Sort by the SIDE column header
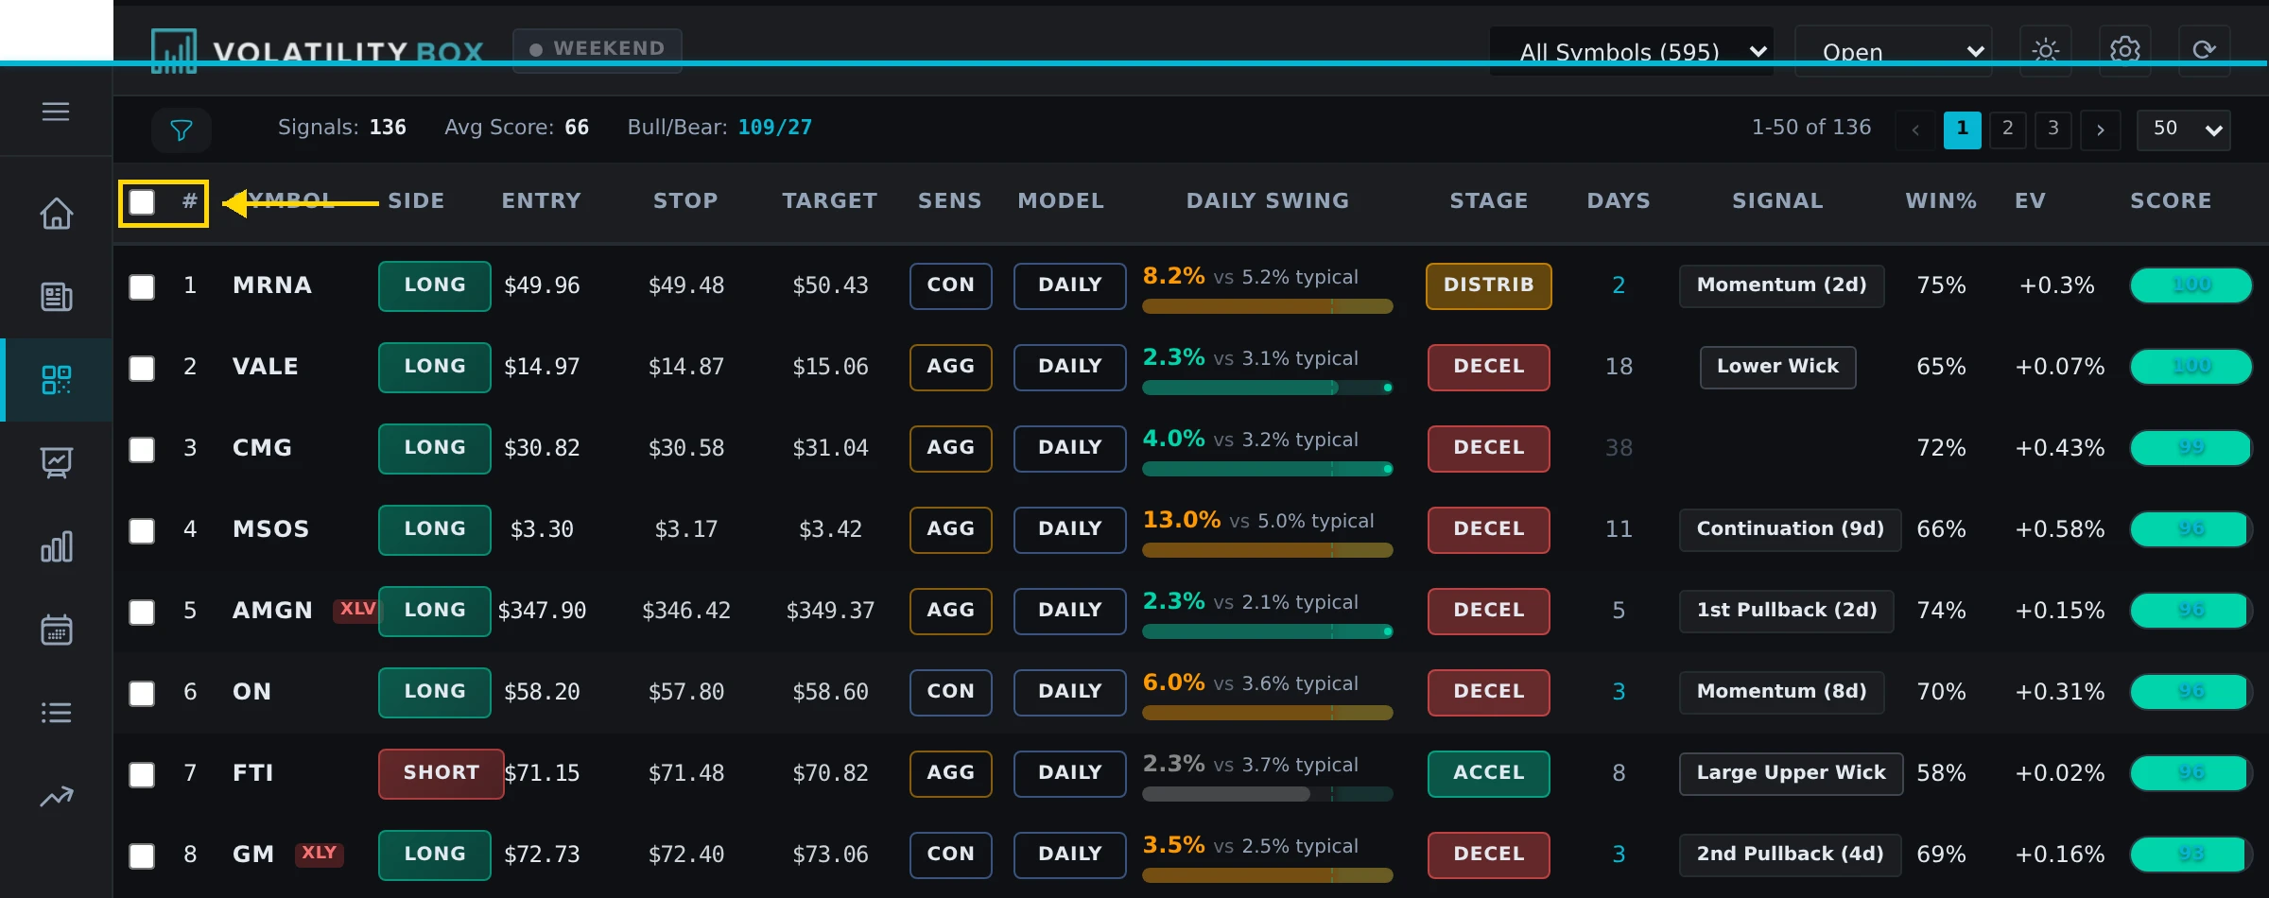Viewport: 2269px width, 898px height. click(416, 200)
